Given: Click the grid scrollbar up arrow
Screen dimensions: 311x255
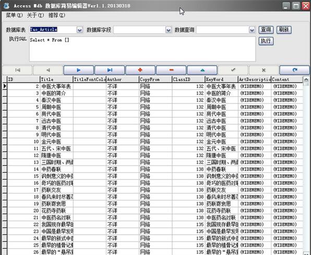Looking at the screenshot, I should [306, 80].
